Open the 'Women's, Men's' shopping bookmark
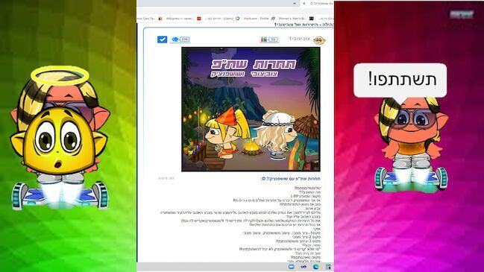Screen dimensions: 484x272 pos(292,19)
